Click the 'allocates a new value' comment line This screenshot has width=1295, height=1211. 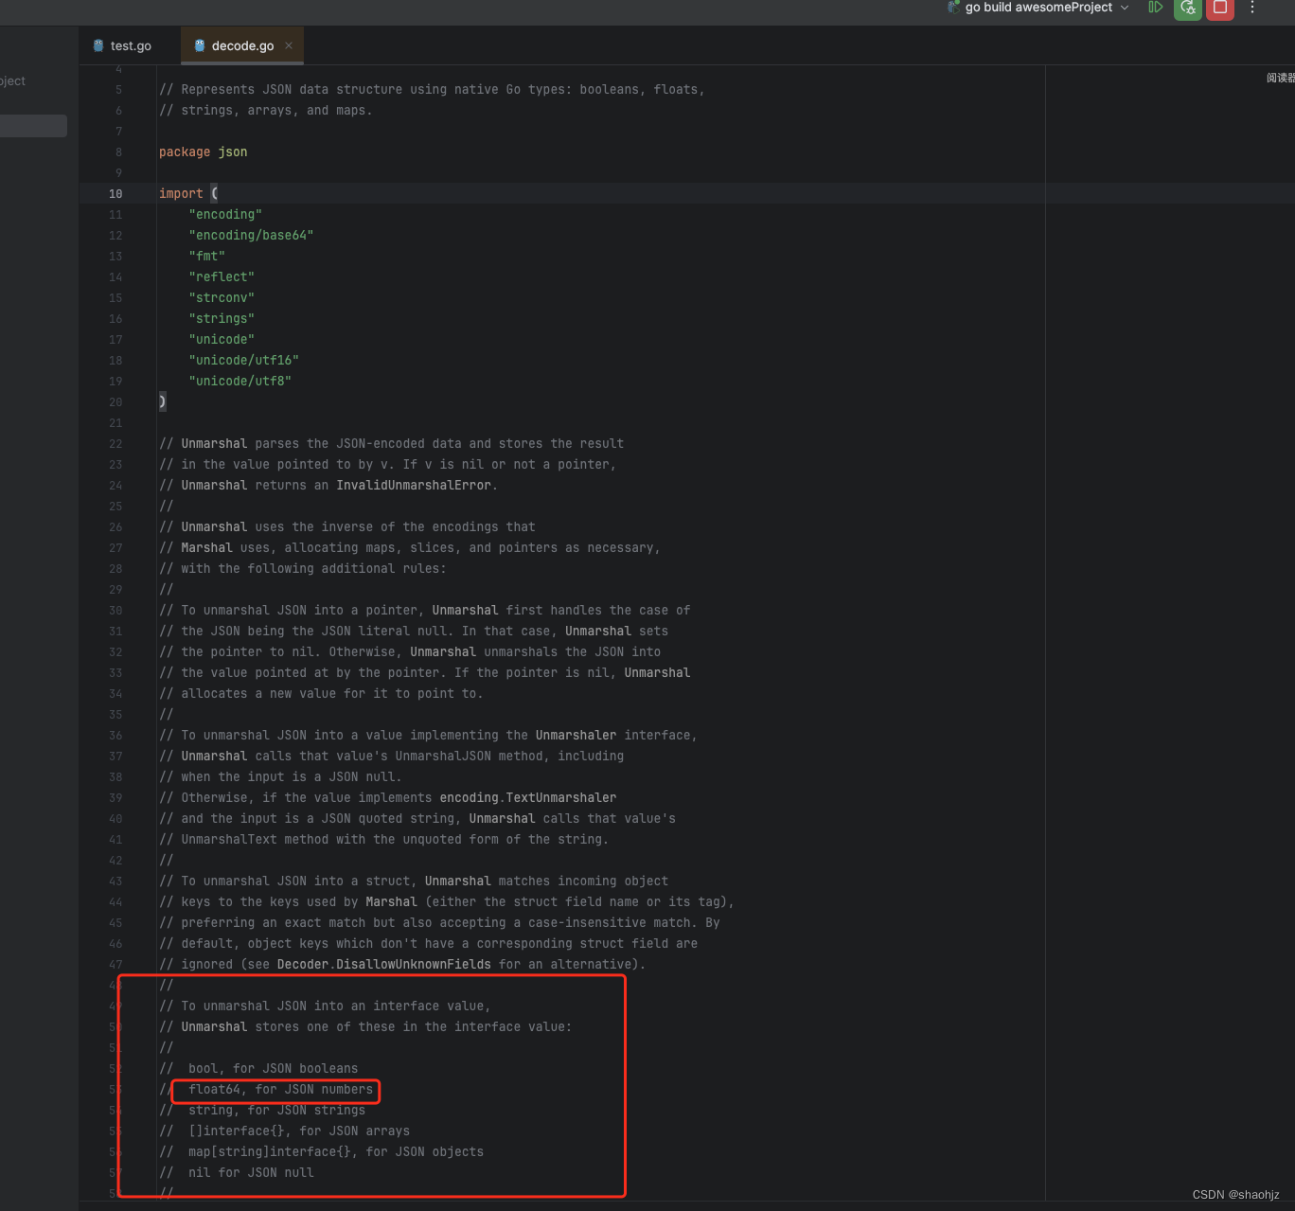[321, 693]
